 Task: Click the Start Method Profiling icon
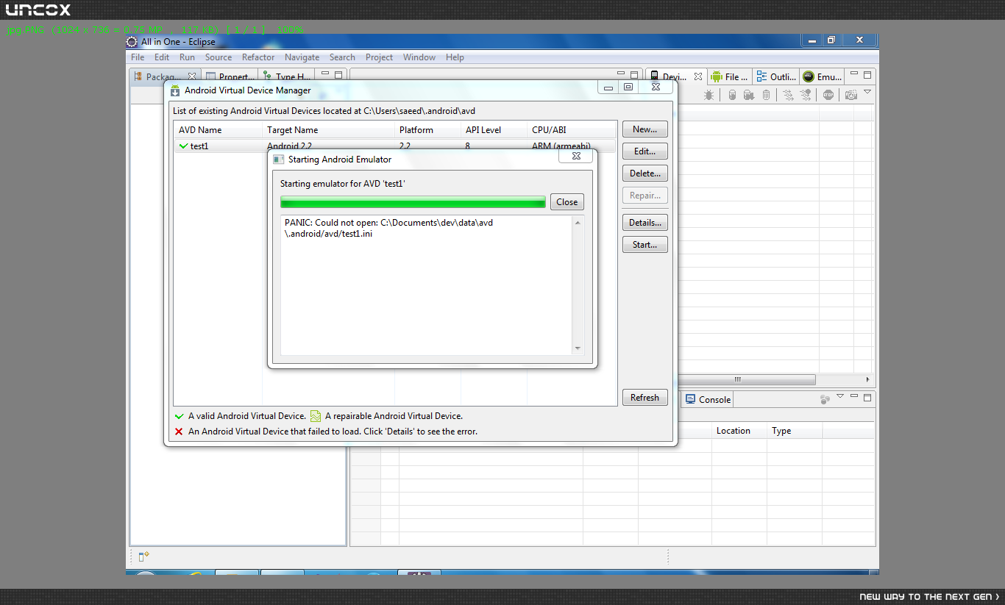(x=806, y=95)
